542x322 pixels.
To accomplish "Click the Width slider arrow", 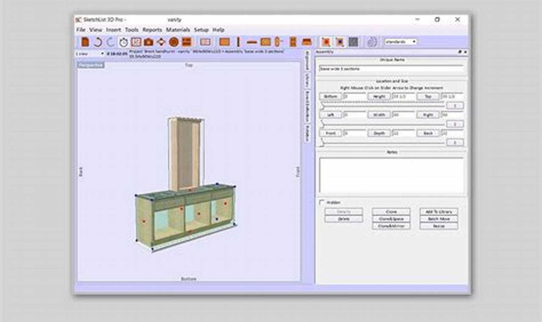I will [x=322, y=124].
